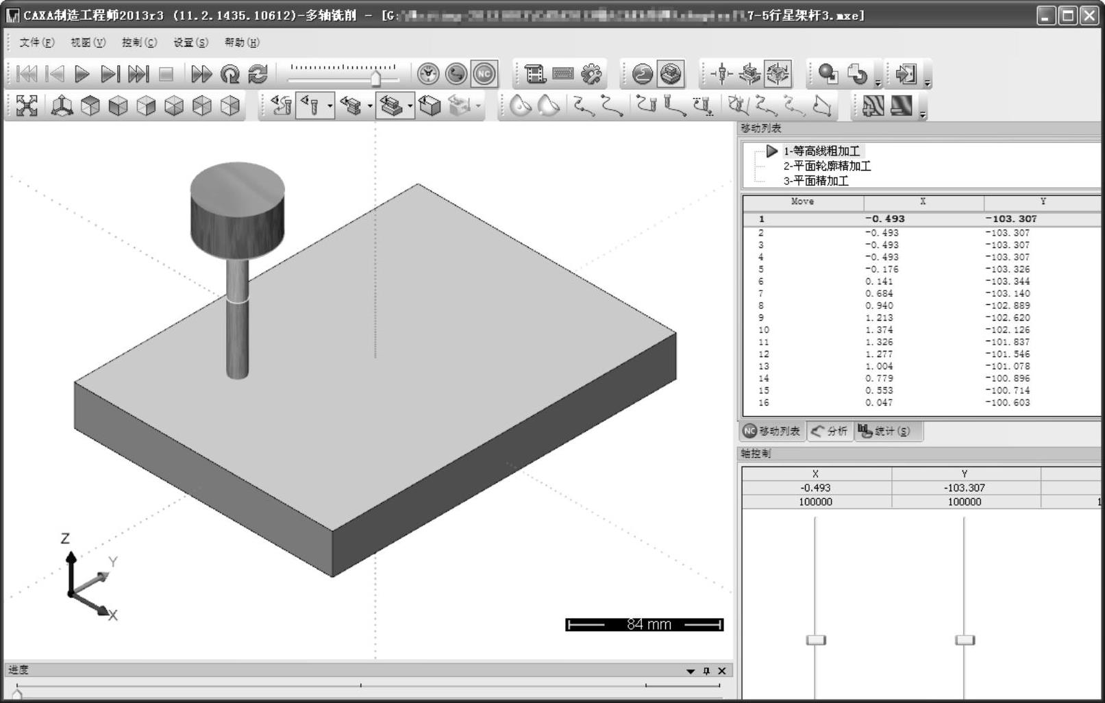Toggle the material removal simulation mode button
1105x703 pixels.
coord(671,74)
